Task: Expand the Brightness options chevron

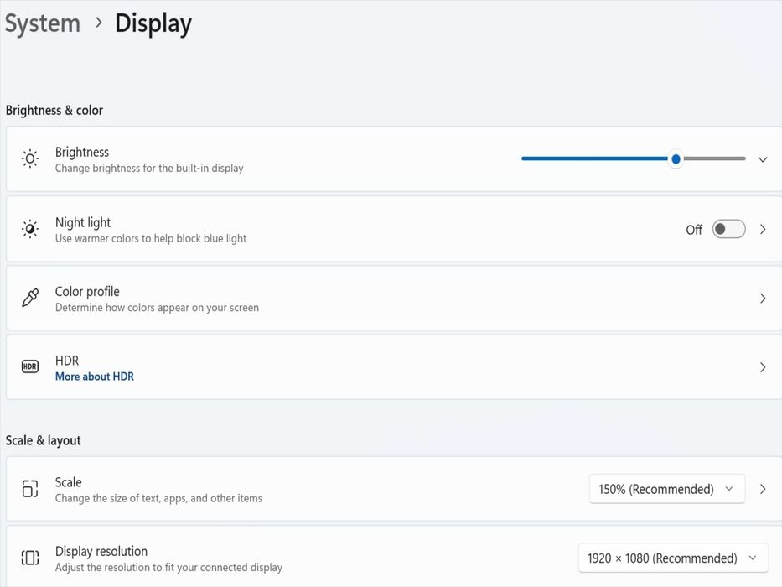Action: coord(763,159)
